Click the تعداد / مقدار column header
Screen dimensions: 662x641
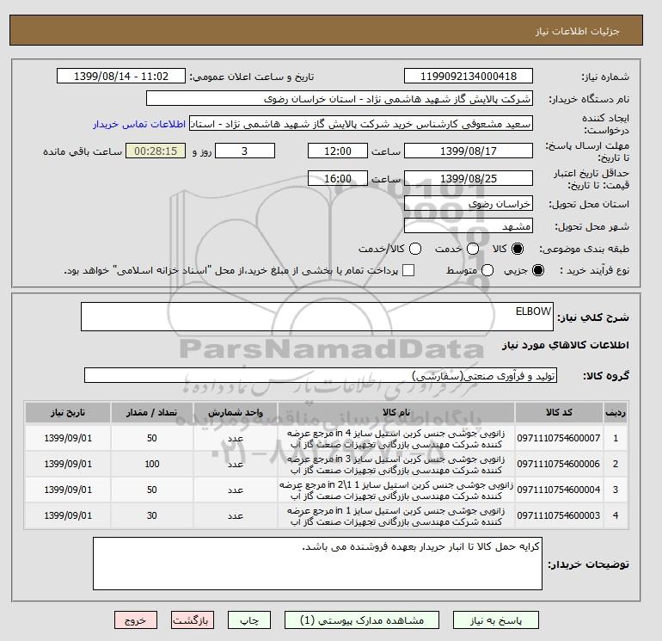point(152,412)
